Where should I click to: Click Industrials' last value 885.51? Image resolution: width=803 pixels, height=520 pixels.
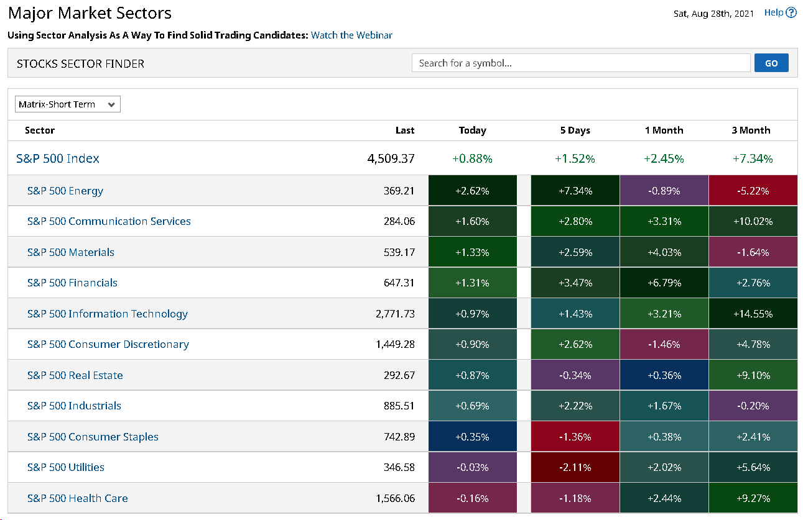[399, 406]
